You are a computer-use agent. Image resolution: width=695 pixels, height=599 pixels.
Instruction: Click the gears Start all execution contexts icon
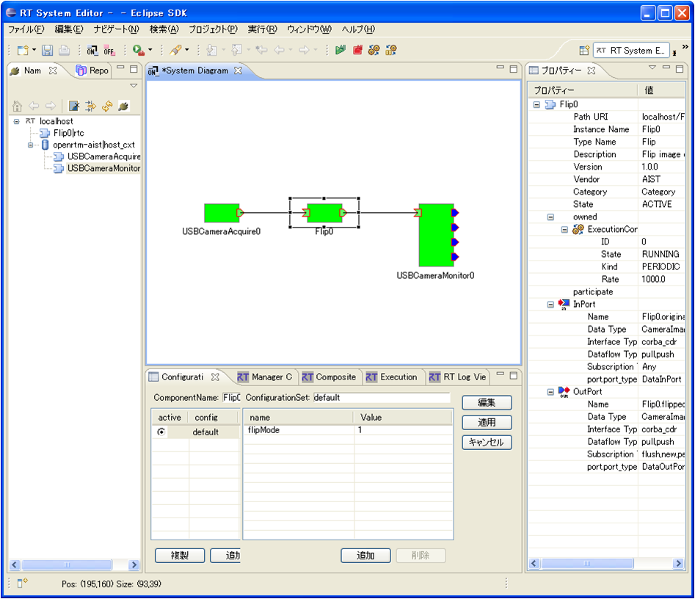(374, 50)
